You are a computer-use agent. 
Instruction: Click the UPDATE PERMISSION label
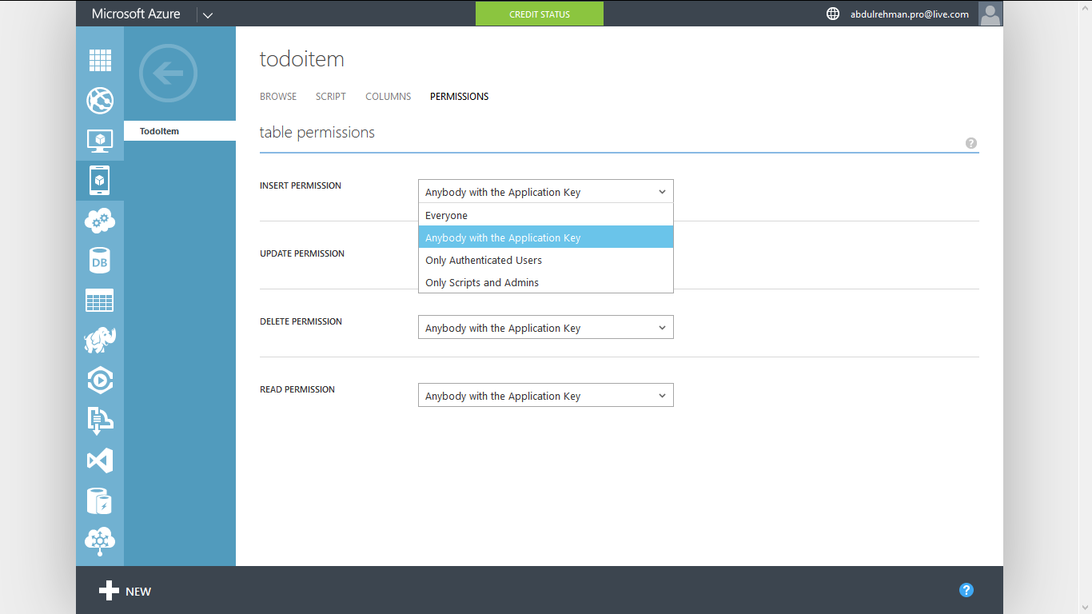(302, 253)
